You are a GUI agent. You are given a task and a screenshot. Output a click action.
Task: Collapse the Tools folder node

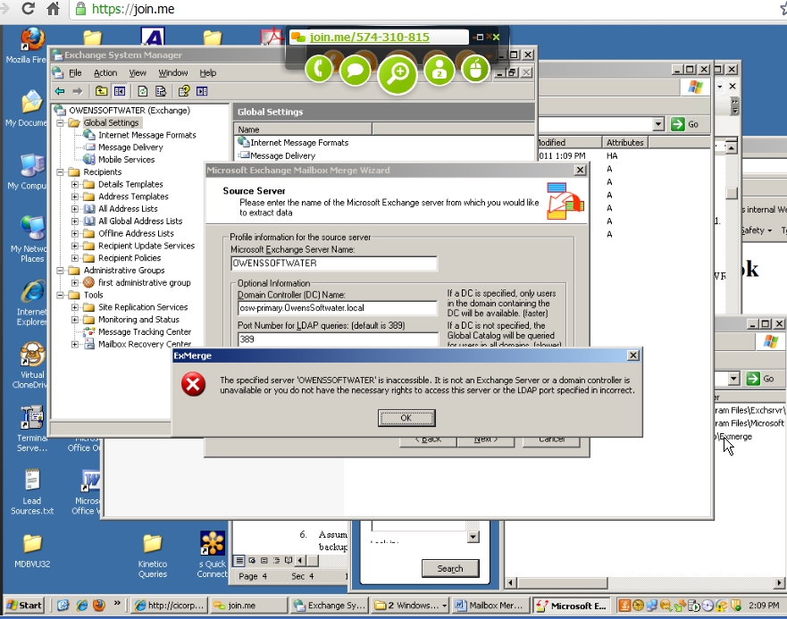pos(62,295)
